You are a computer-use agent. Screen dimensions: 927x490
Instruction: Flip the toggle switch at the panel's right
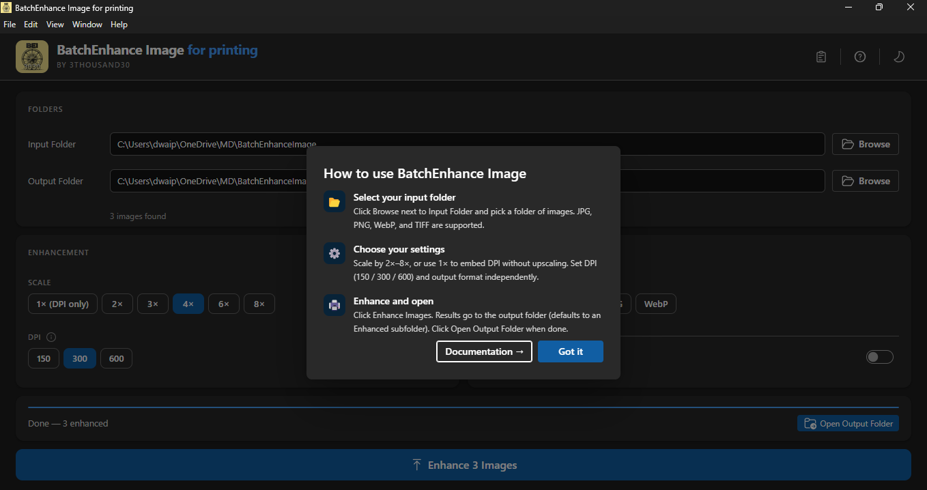tap(880, 357)
